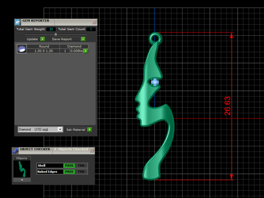Click the Objects tab label
This screenshot has width=264, height=198.
(21, 158)
